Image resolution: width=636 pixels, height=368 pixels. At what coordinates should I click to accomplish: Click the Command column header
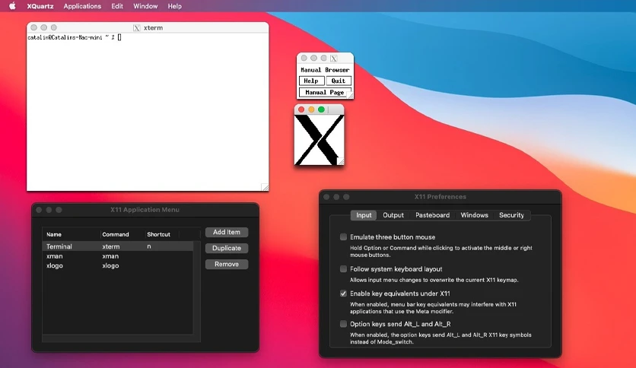pyautogui.click(x=116, y=234)
